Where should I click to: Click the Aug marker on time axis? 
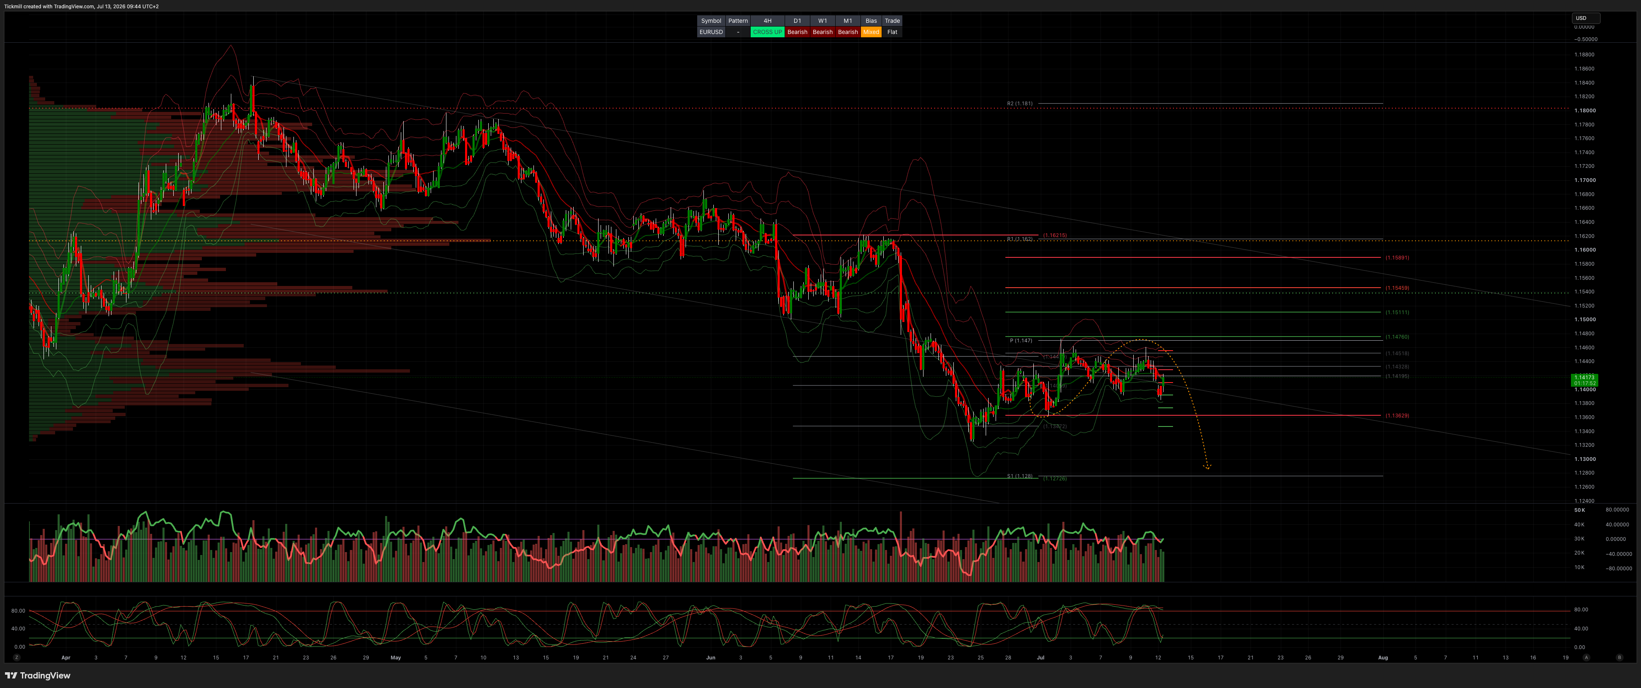[x=1383, y=657]
